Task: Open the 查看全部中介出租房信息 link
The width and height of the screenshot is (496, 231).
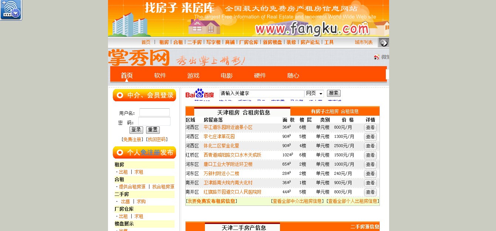Action: click(297, 201)
